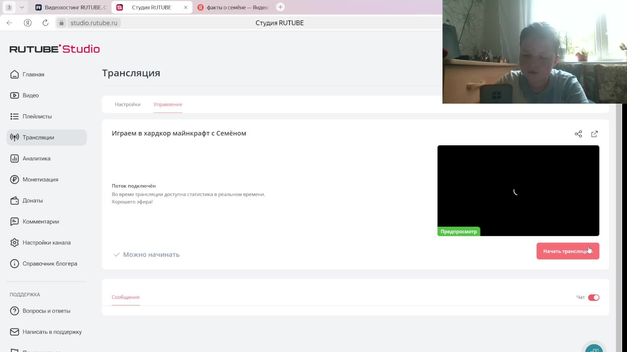
Task: Click the browser back arrow
Action: click(9, 23)
